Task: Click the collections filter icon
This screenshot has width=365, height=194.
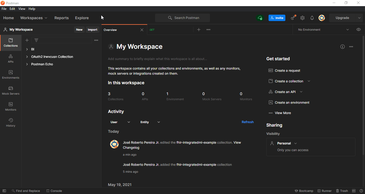Action: (x=36, y=40)
